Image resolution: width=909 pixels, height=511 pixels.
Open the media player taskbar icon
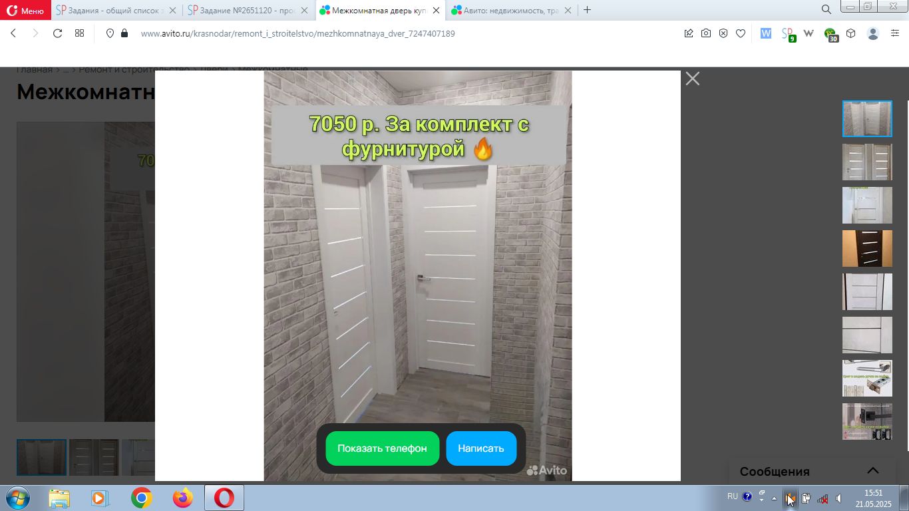[x=98, y=498]
